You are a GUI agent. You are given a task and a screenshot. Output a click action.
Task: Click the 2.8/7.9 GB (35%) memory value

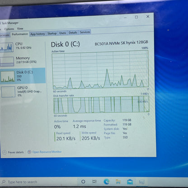coord(26,62)
